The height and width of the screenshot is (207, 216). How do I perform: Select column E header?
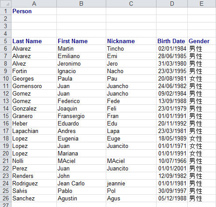point(202,4)
